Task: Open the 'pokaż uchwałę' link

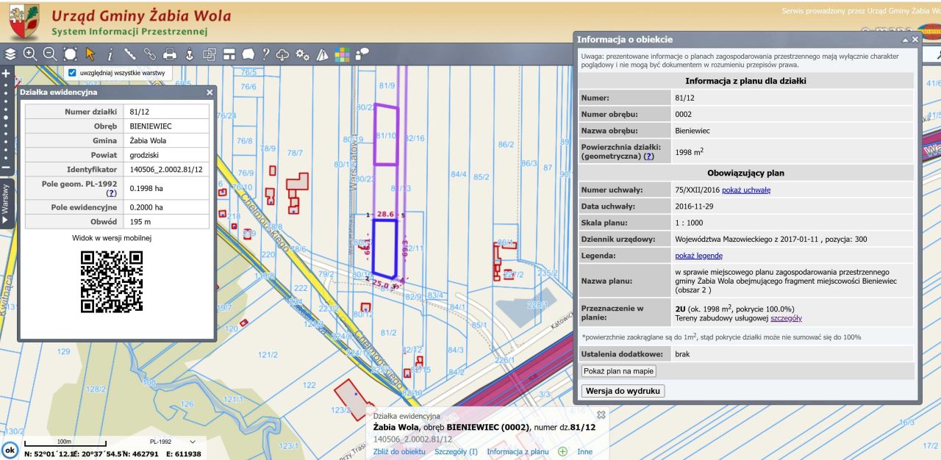Action: coord(746,190)
